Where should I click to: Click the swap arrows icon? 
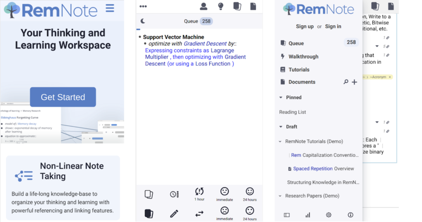coord(199,214)
